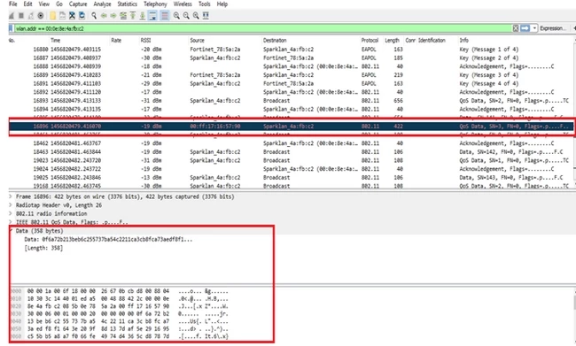Screen dimensions: 576x346
Task: Toggle packet list colorization
Action: (x=165, y=15)
